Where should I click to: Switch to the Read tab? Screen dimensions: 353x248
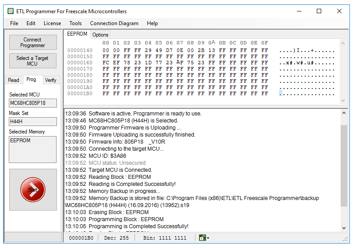pyautogui.click(x=14, y=80)
